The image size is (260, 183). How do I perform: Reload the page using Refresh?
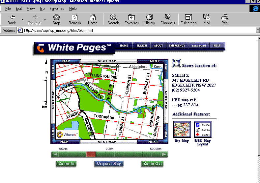coord(74,19)
